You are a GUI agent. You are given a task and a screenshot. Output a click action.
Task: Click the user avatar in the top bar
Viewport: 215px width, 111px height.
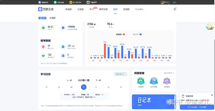click(x=163, y=2)
